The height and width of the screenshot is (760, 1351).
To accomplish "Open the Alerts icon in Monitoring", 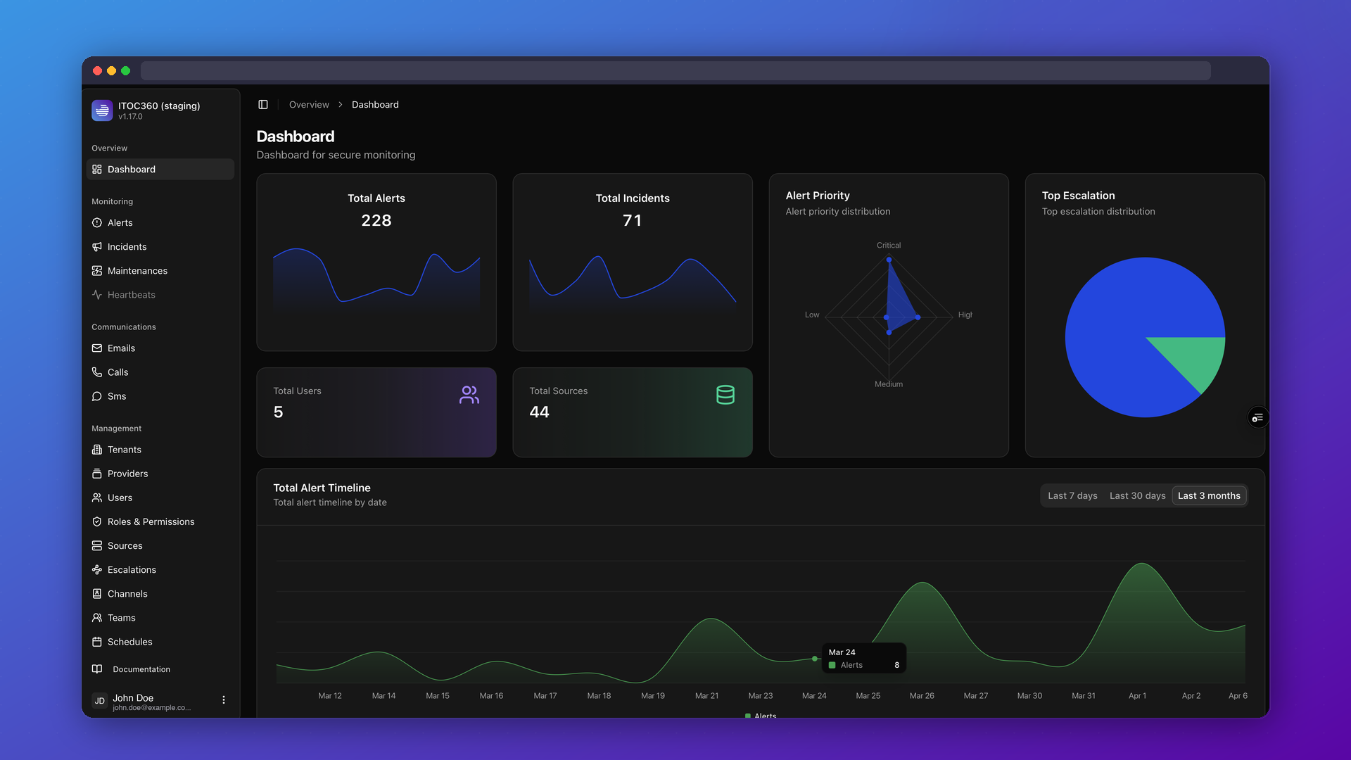I will pyautogui.click(x=97, y=223).
